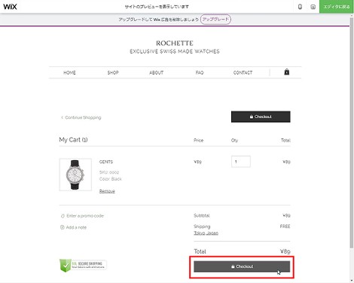Click the quantity input field
Screen dimensions: 354x283
coord(241,162)
